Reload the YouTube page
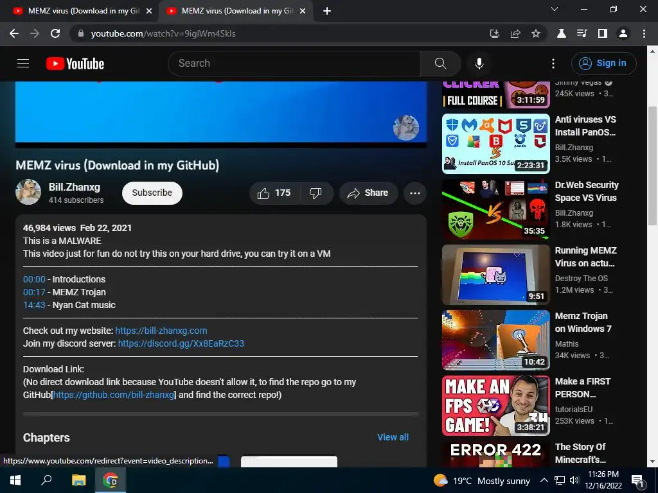Screen dimensions: 658x493 coord(55,33)
